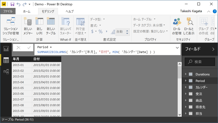Viewport: 218px width, 123px height.
Task: Increase decimal places with up arrow
Action: pos(127,31)
